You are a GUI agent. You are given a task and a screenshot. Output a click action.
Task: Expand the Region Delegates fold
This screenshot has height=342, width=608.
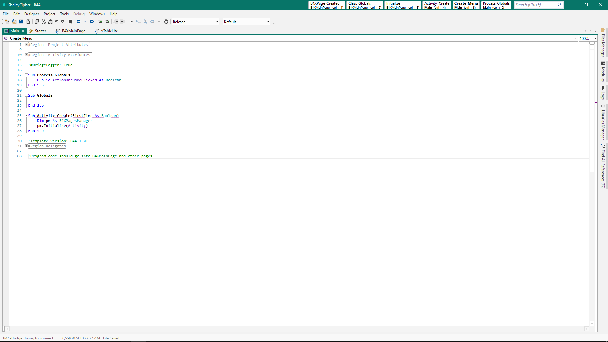pyautogui.click(x=27, y=146)
